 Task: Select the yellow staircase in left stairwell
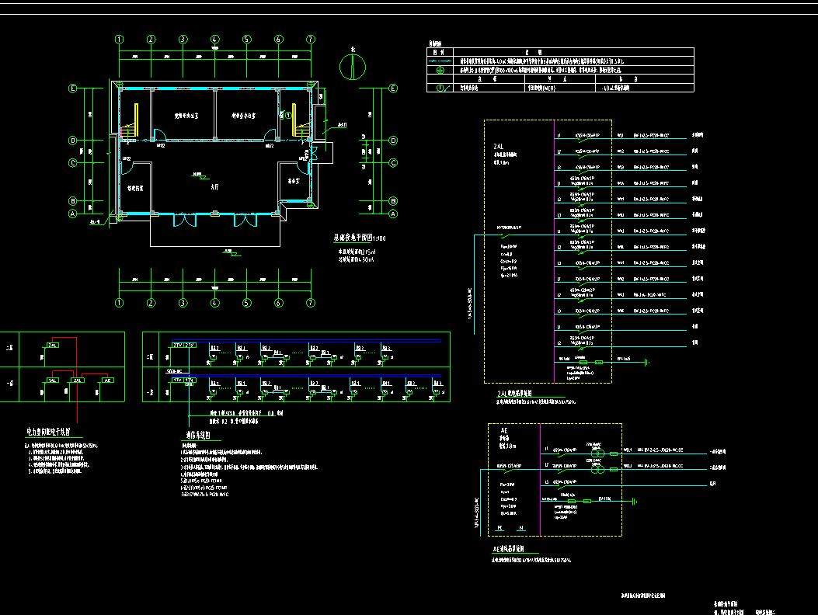(x=131, y=120)
